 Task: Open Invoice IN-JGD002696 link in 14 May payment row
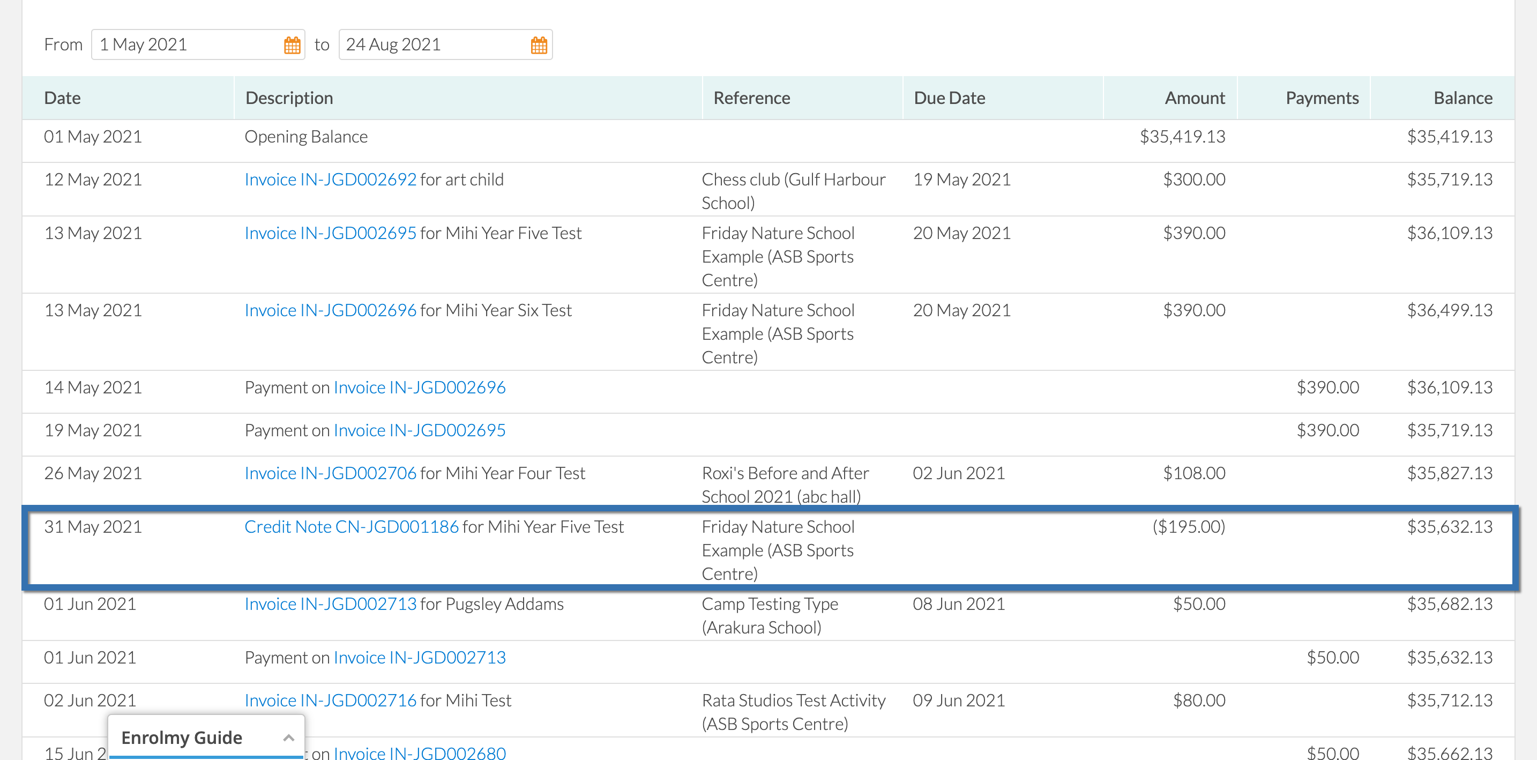click(420, 388)
